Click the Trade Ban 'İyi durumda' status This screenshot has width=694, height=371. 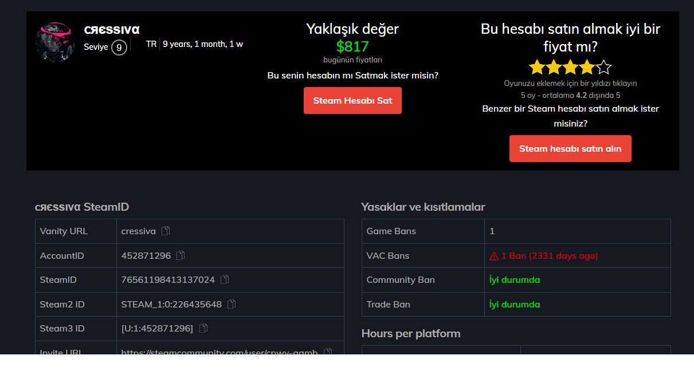[x=515, y=304]
